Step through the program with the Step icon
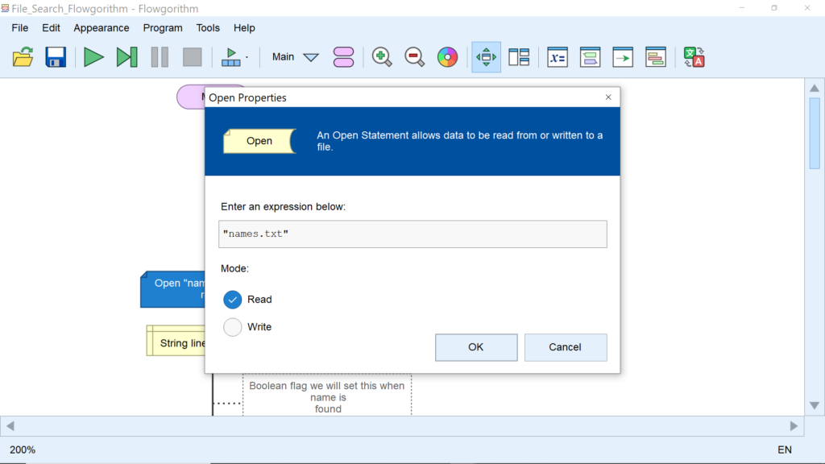This screenshot has height=464, width=825. click(126, 57)
